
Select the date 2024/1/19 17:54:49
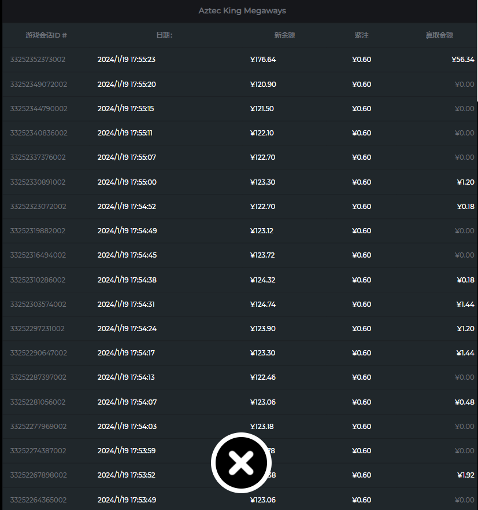click(127, 231)
